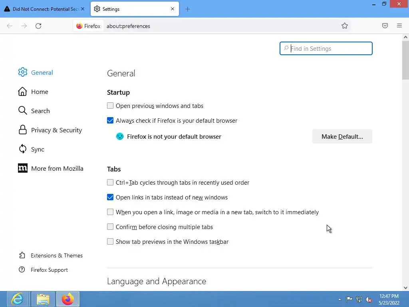The width and height of the screenshot is (409, 307).
Task: Close the Settings tab
Action: (x=173, y=9)
